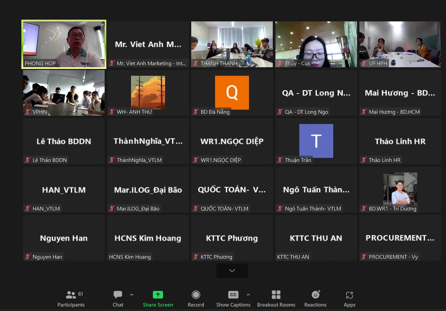Click muted mic icon for Nguyen Han
This screenshot has height=311, width=446.
pos(28,257)
